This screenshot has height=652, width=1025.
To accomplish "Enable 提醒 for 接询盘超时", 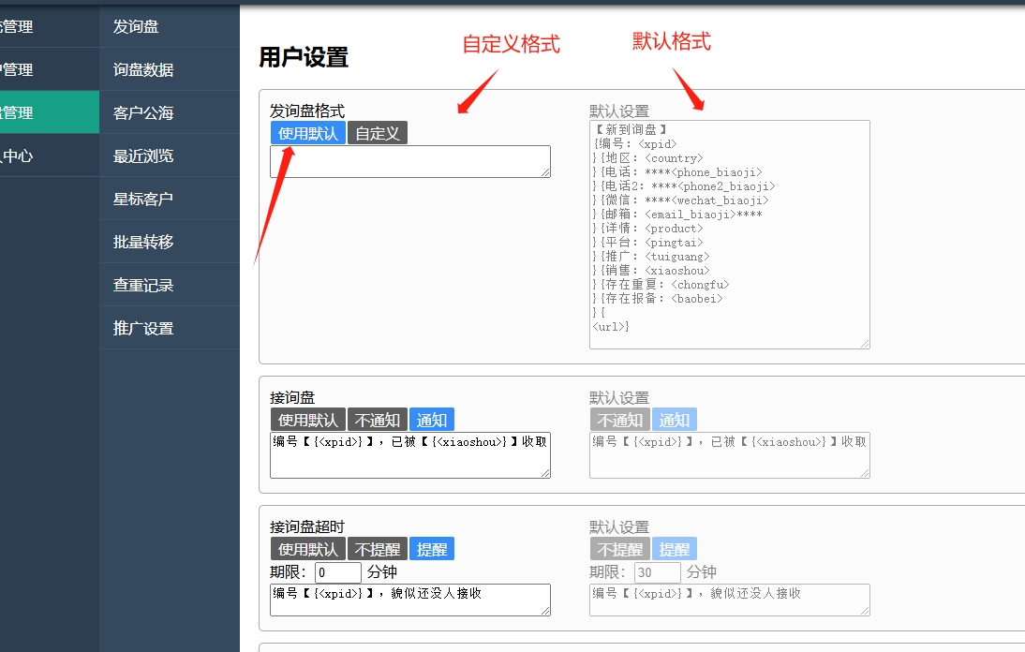I will [432, 548].
